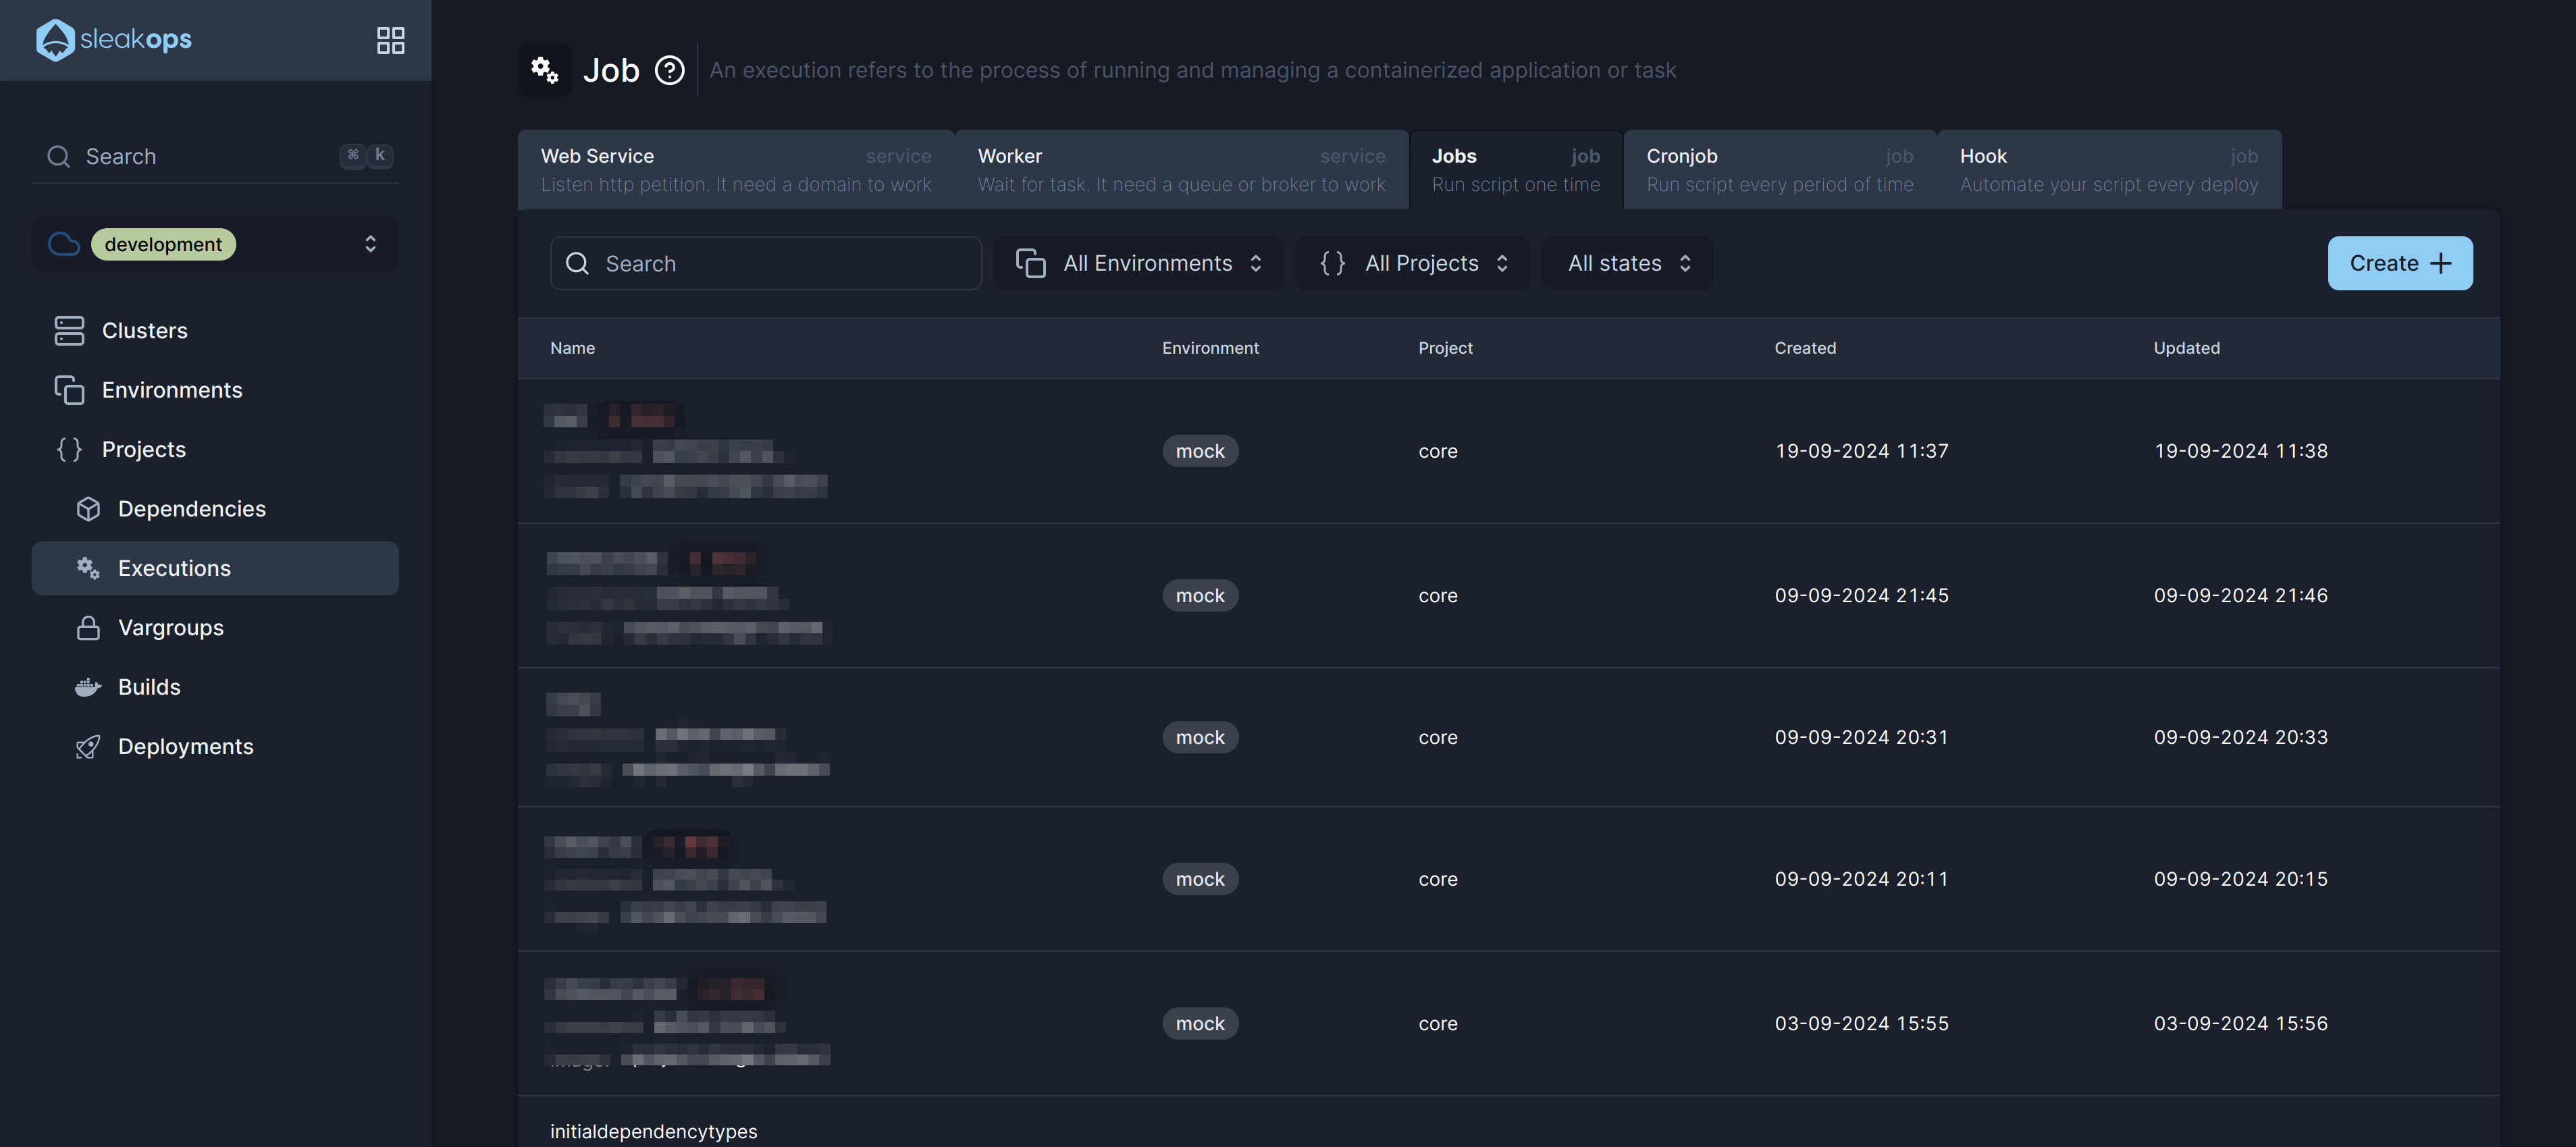
Task: Click mock badge in 19-09-2024 11:37 row
Action: point(1200,451)
